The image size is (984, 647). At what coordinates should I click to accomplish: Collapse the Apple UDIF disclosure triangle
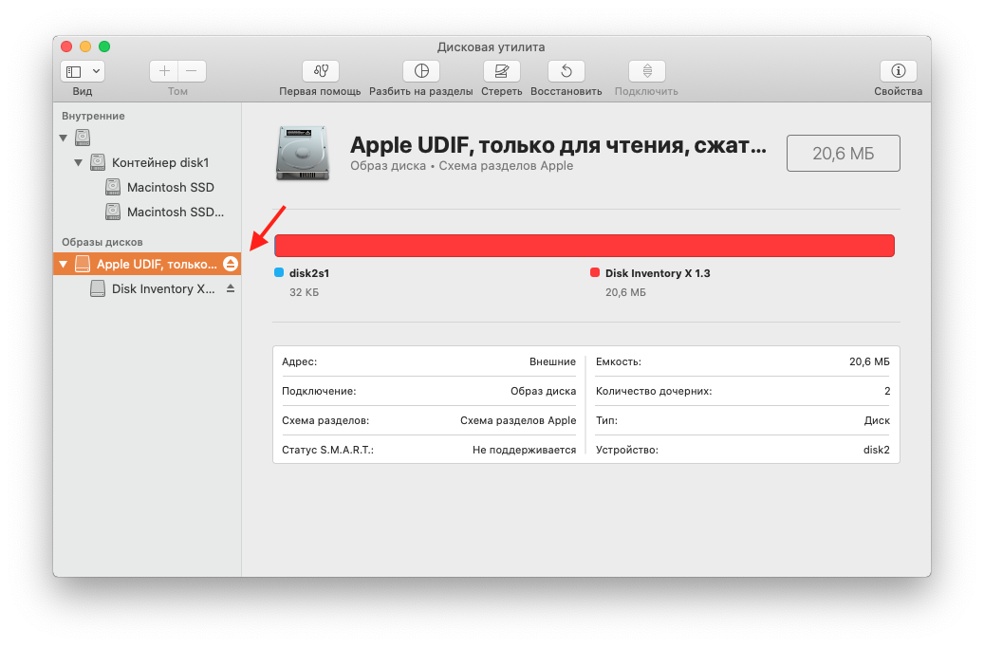coord(63,264)
